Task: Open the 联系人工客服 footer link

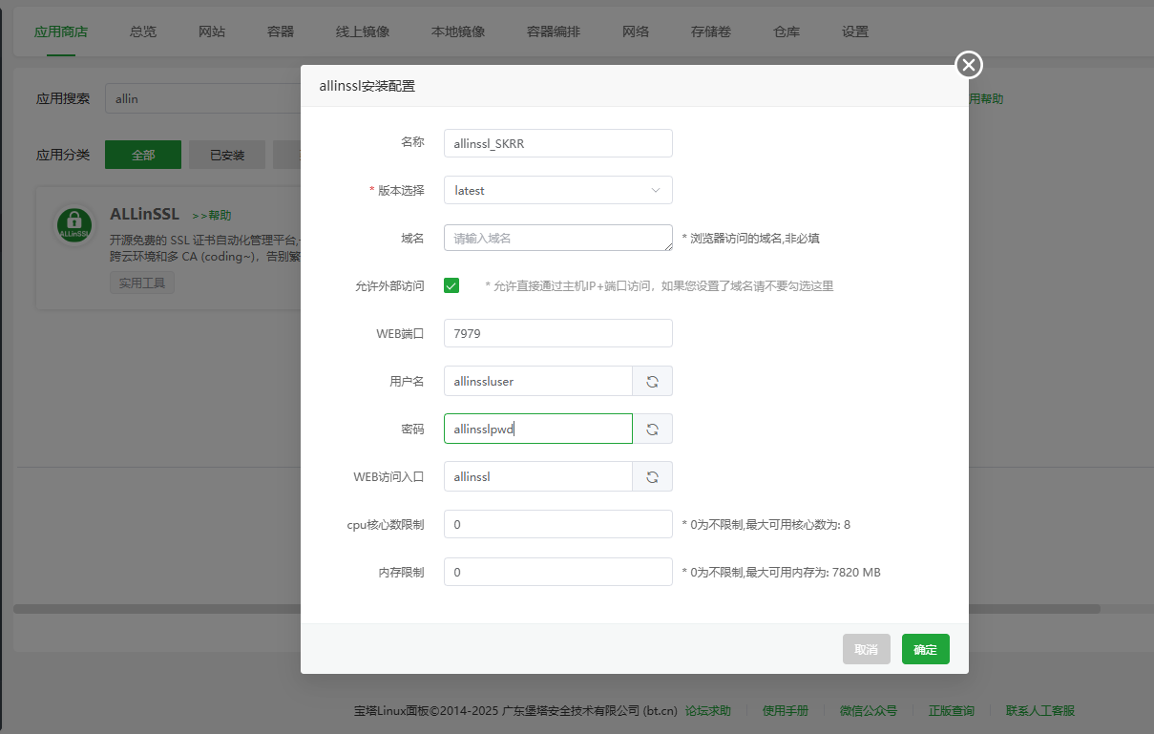Action: click(1040, 711)
